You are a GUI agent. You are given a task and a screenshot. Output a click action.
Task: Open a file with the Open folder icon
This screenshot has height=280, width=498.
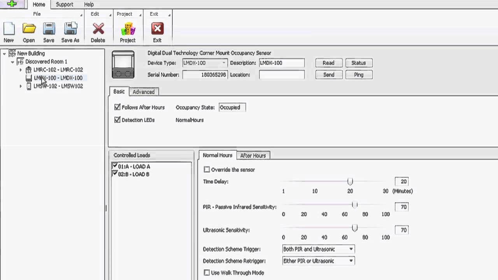(x=29, y=29)
